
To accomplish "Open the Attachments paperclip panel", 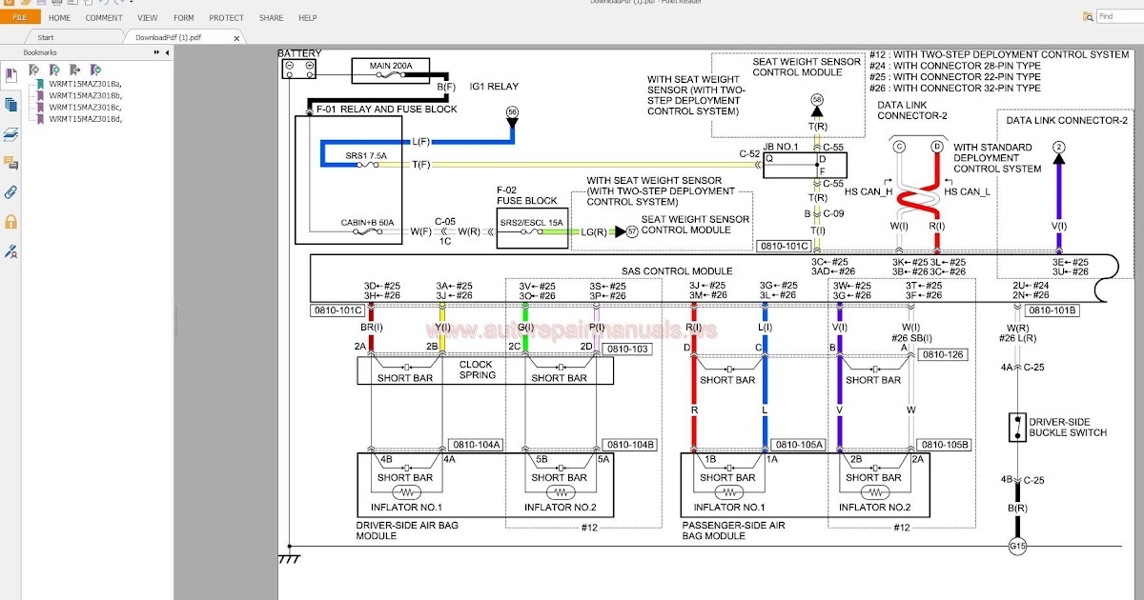I will point(10,192).
